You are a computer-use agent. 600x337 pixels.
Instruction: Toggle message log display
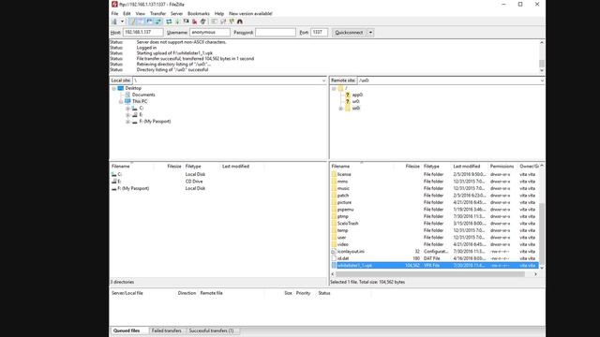click(132, 22)
